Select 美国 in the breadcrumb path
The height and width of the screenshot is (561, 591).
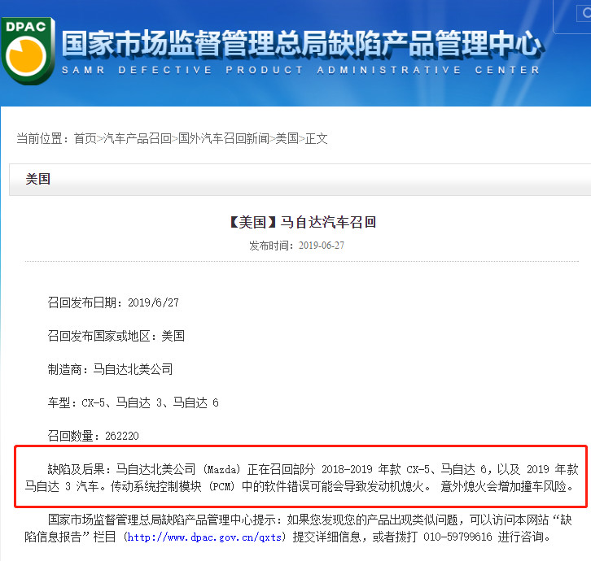tap(287, 139)
